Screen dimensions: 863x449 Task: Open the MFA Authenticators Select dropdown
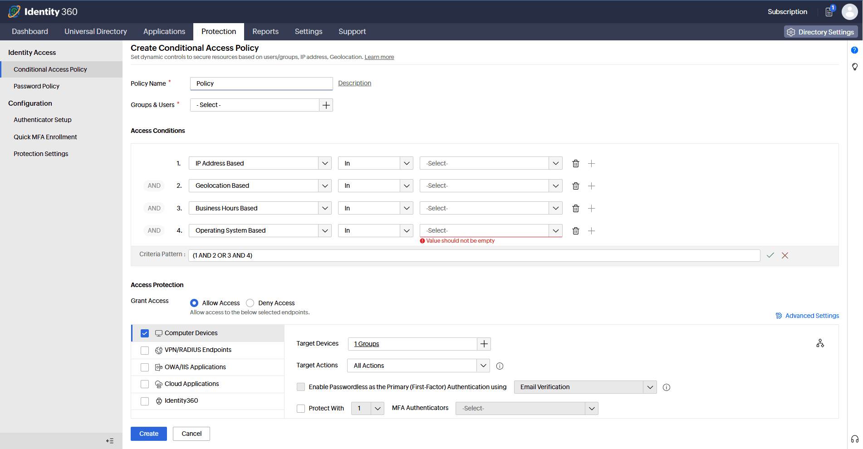coord(527,408)
